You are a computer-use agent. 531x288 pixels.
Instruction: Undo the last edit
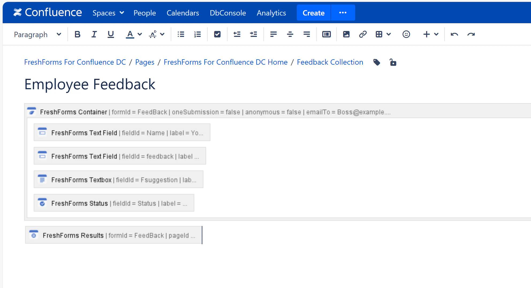(454, 34)
